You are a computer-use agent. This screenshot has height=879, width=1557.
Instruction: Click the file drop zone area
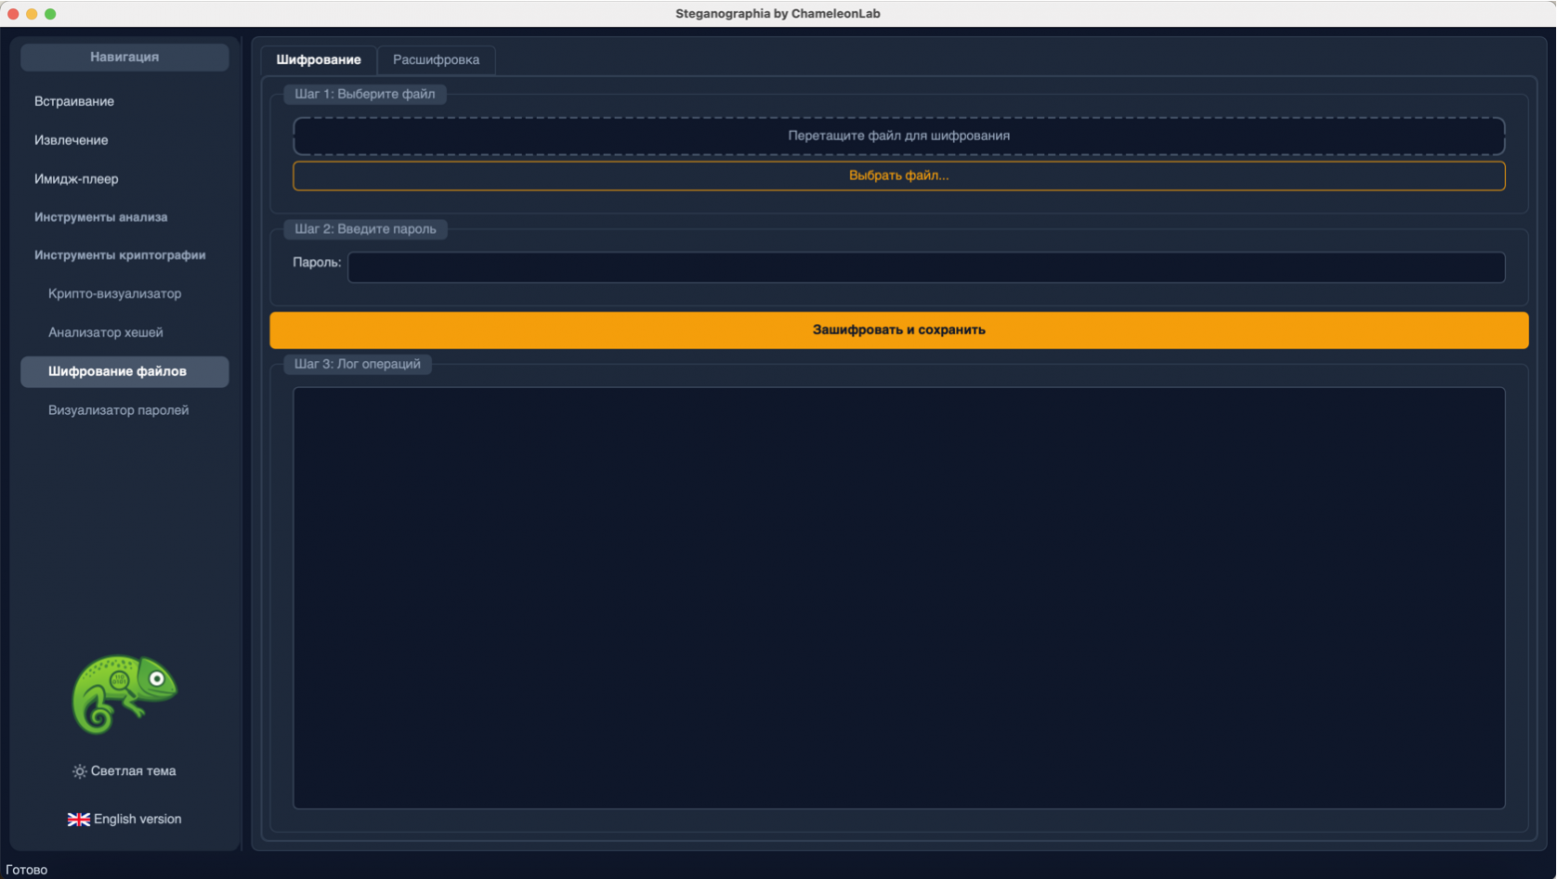[898, 136]
